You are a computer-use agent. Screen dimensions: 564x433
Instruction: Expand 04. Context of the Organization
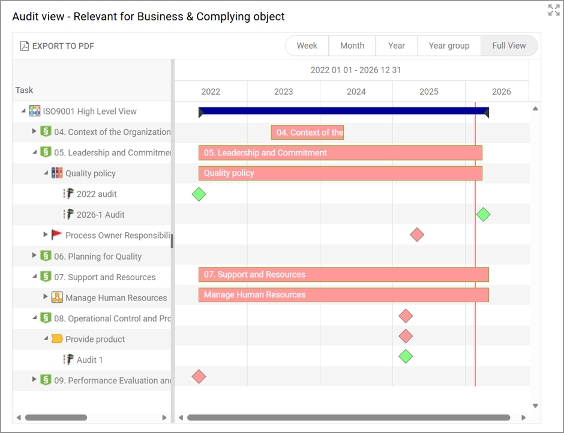click(35, 131)
